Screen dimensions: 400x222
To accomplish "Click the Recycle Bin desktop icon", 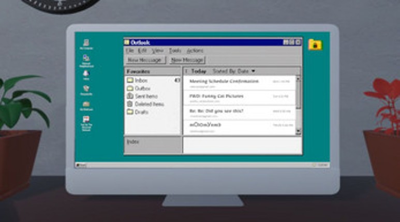I will tap(86, 89).
